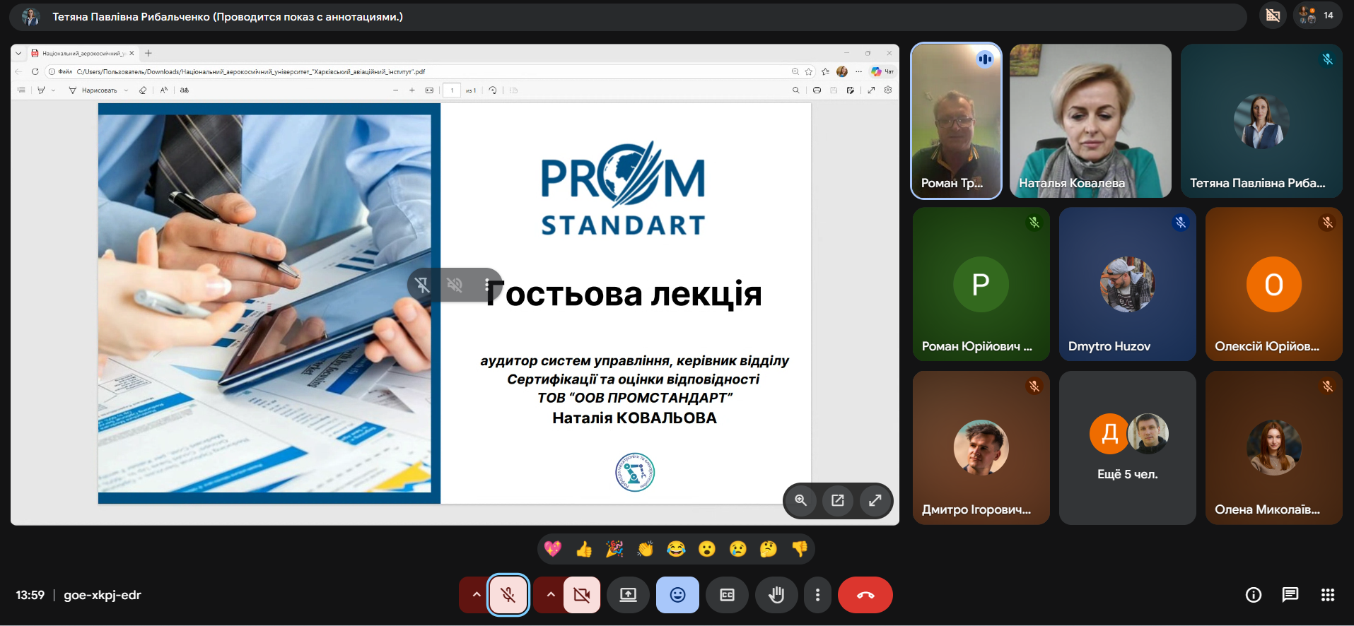Viewport: 1354px width, 626px height.
Task: Click the red leave call button
Action: pyautogui.click(x=865, y=595)
